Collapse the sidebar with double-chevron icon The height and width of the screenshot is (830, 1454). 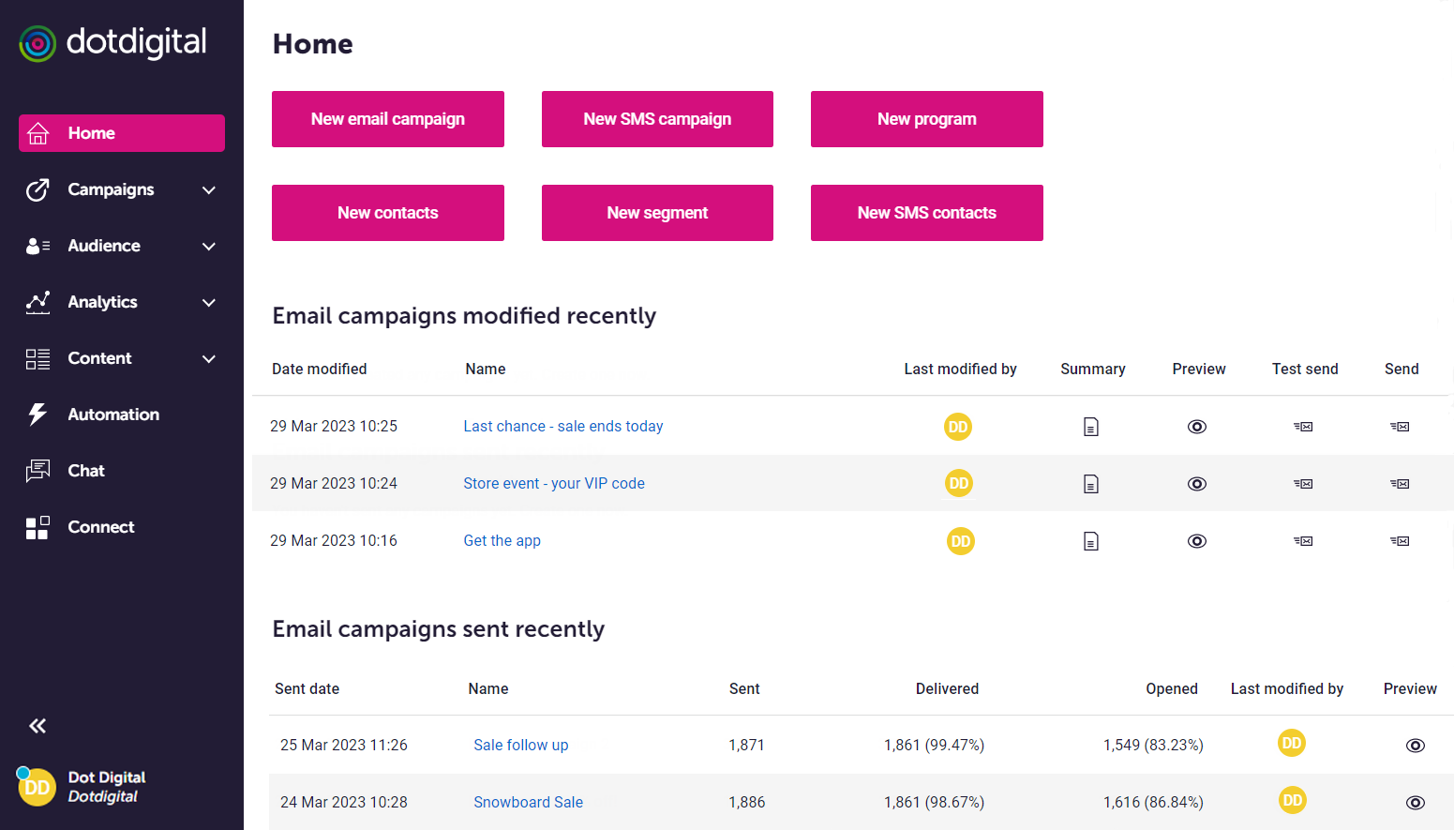[x=37, y=726]
